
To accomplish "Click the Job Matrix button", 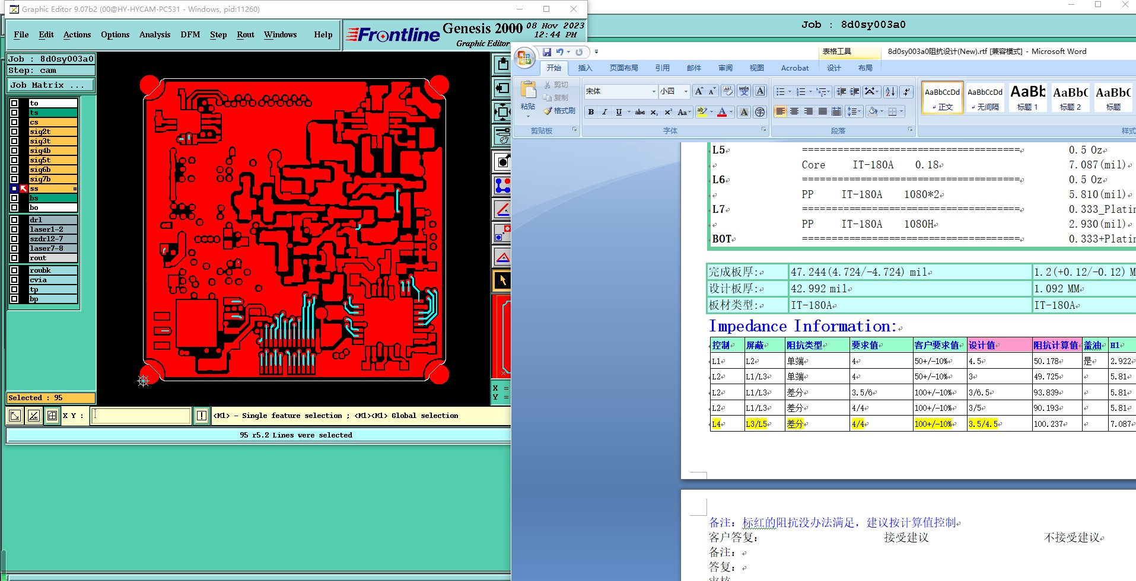I will tap(51, 85).
